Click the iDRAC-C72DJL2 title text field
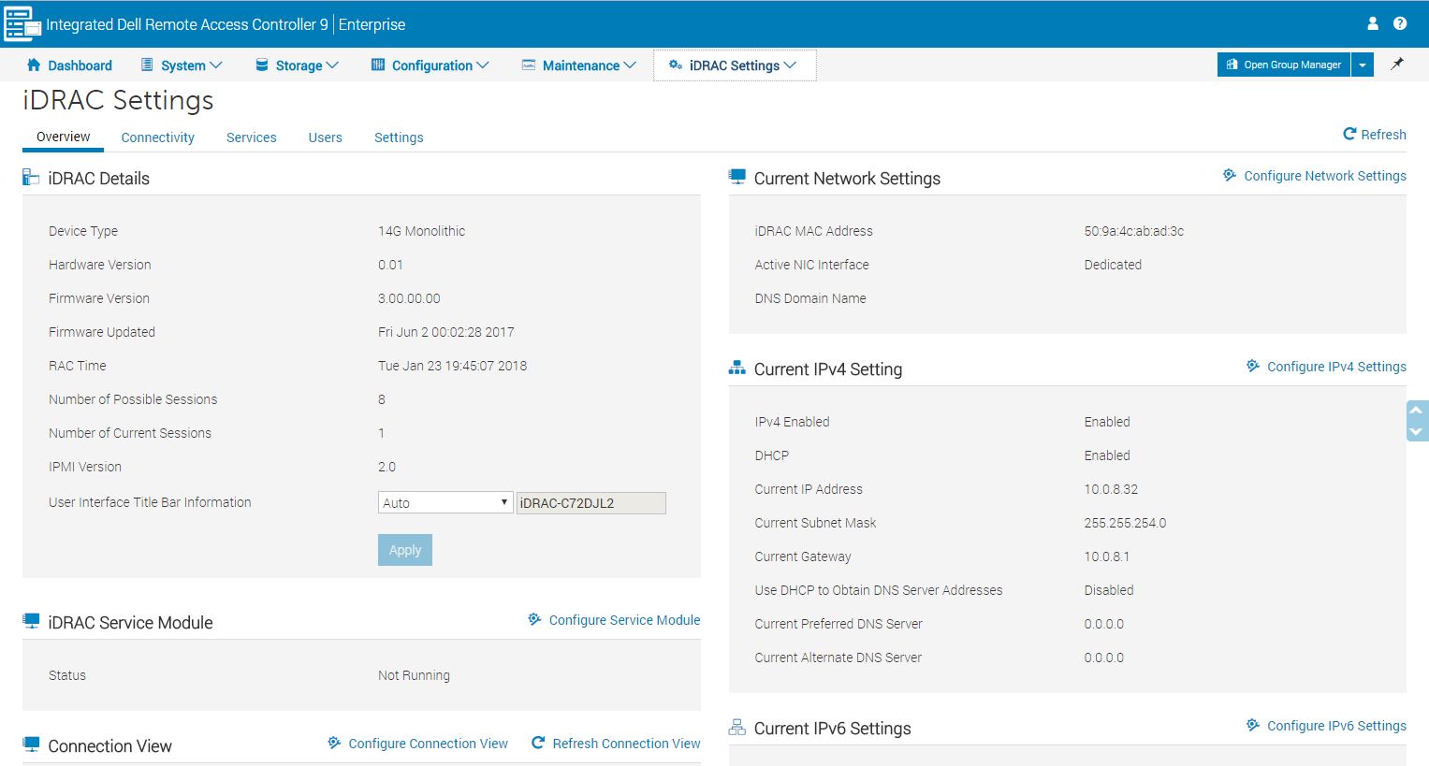1429x766 pixels. 591,503
